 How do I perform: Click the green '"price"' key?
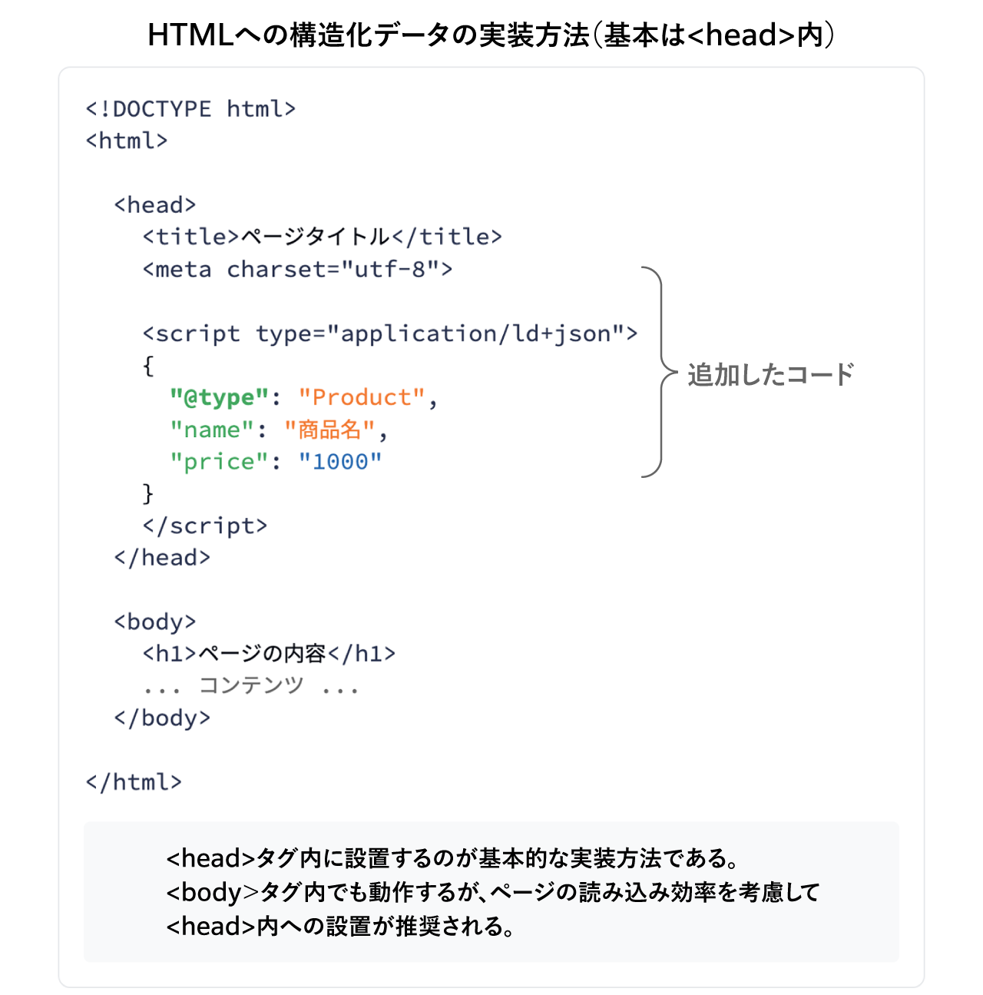(x=220, y=462)
